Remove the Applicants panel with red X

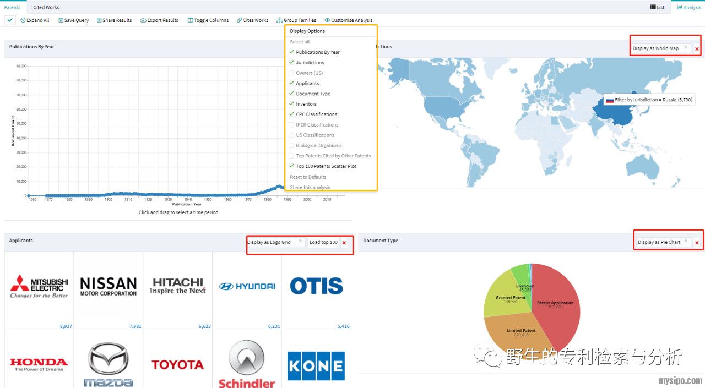pyautogui.click(x=344, y=243)
